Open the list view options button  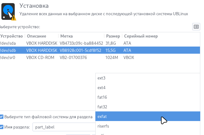(196, 27)
